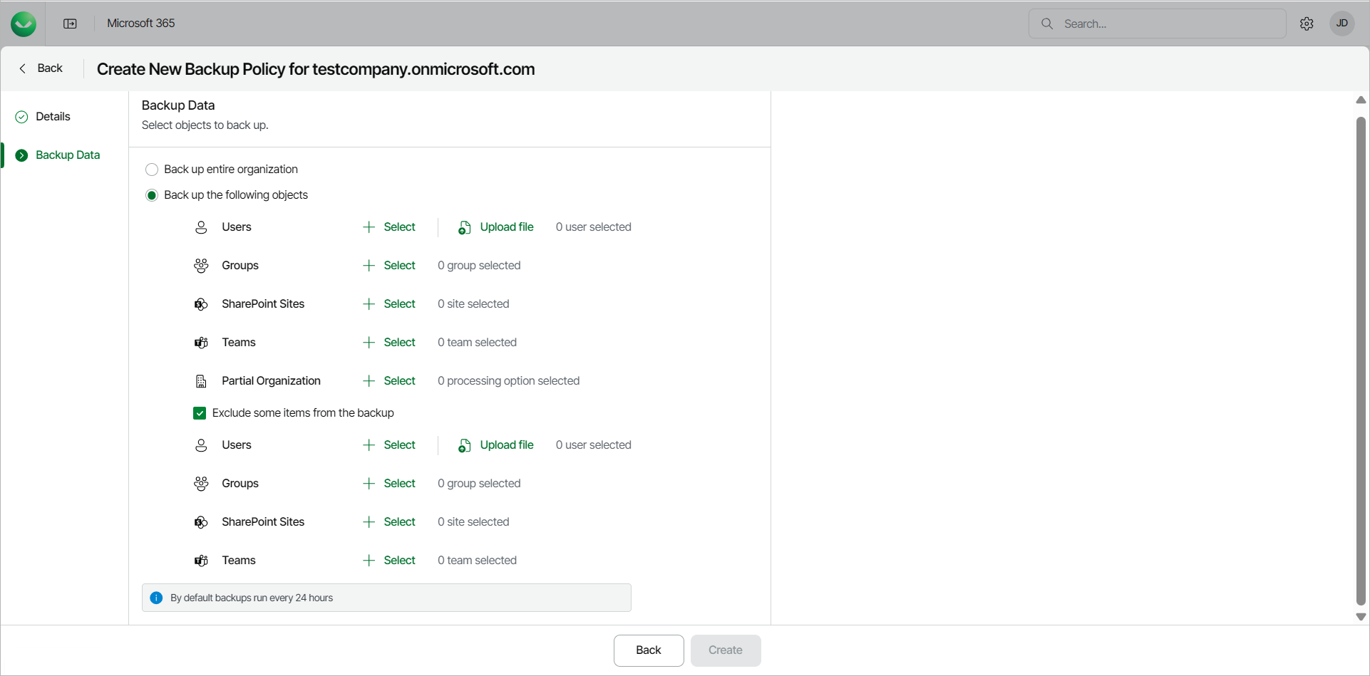The height and width of the screenshot is (676, 1370).
Task: Click the Details step checkmark icon
Action: [21, 117]
